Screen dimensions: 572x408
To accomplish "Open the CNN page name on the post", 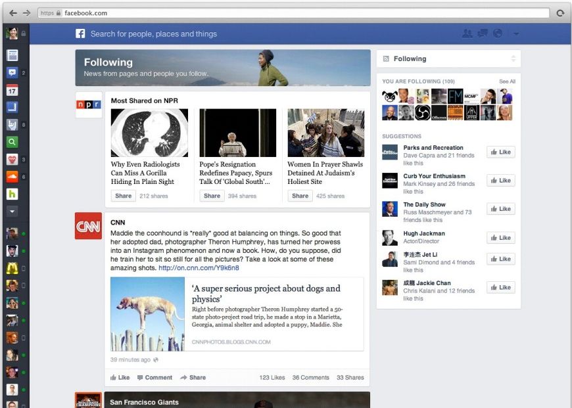I will point(118,223).
